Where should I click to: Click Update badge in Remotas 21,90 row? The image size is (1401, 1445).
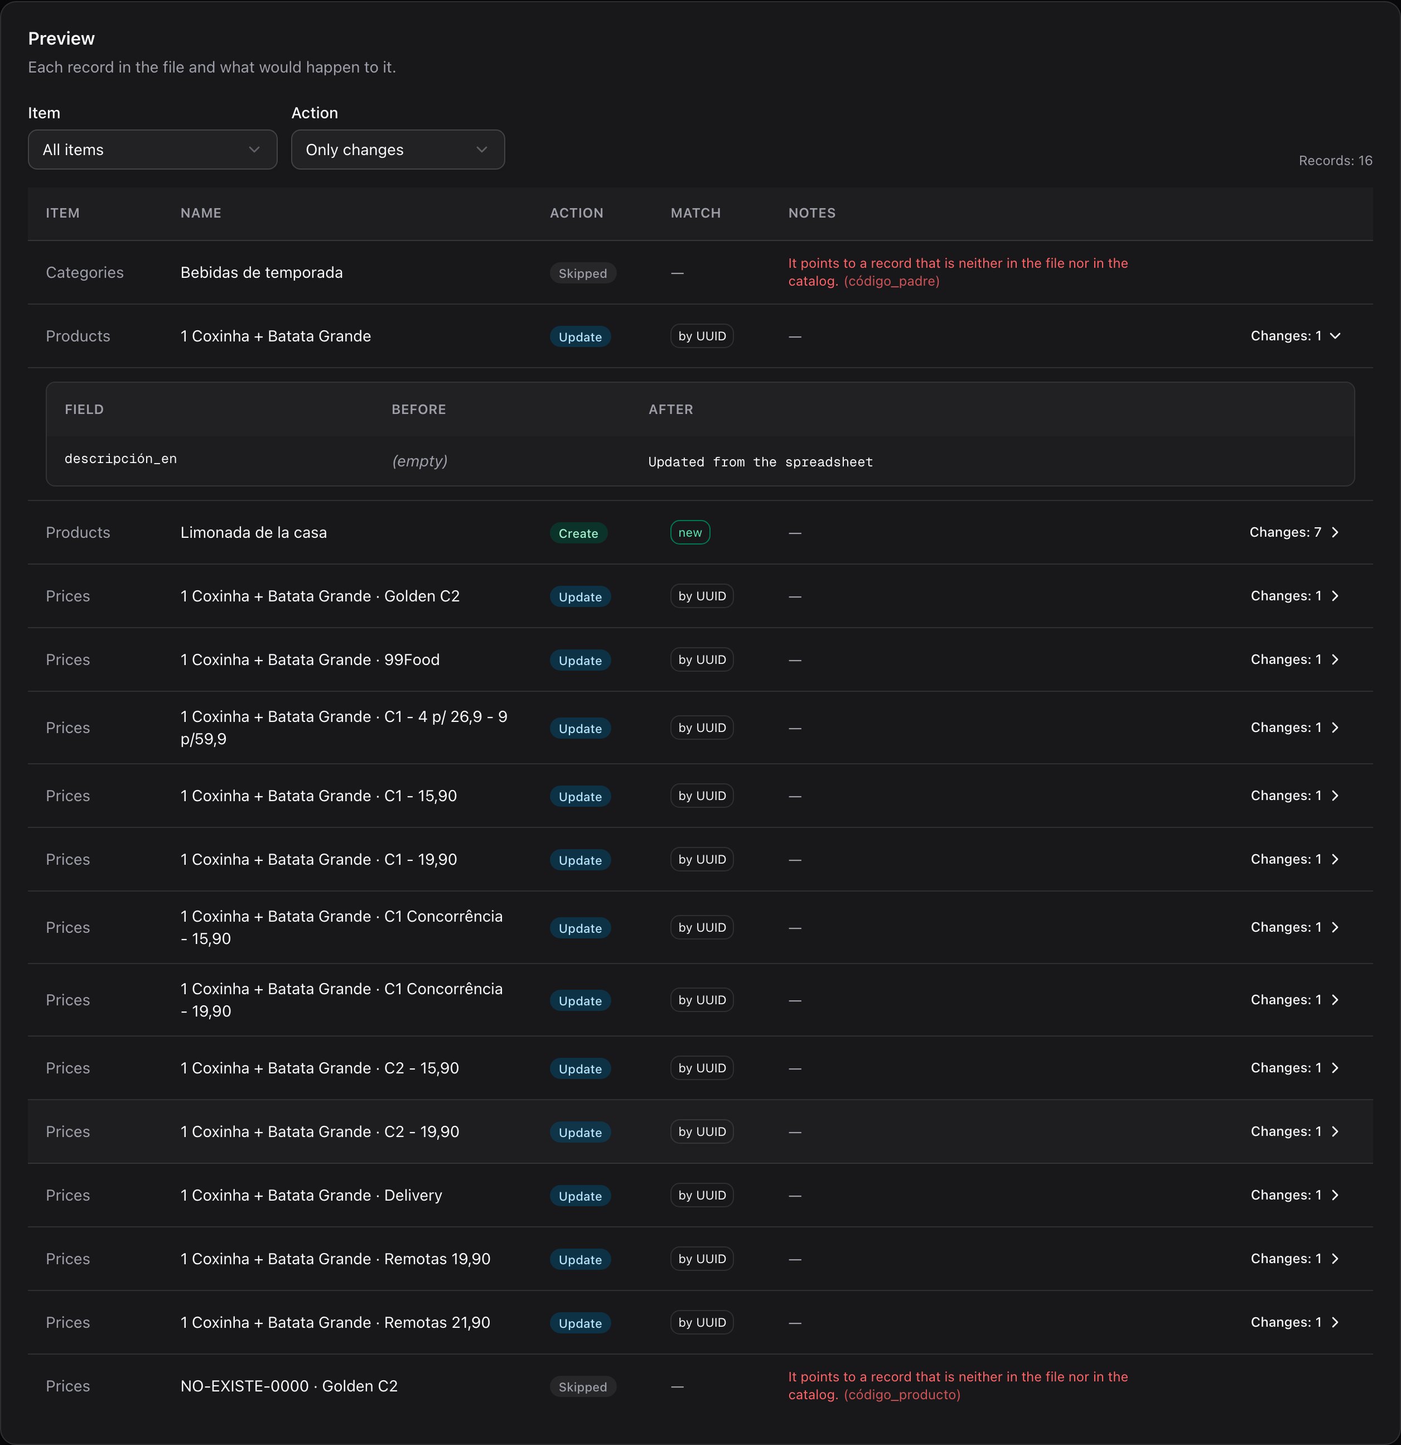580,1323
